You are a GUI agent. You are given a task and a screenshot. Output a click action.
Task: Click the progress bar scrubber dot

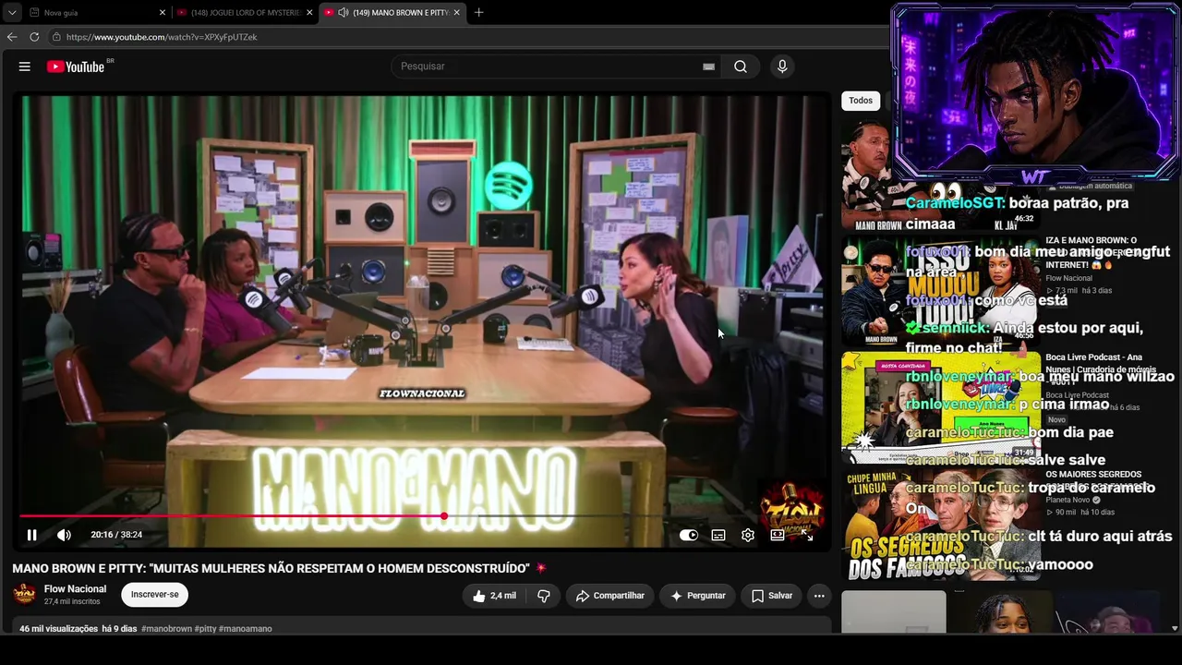(444, 516)
